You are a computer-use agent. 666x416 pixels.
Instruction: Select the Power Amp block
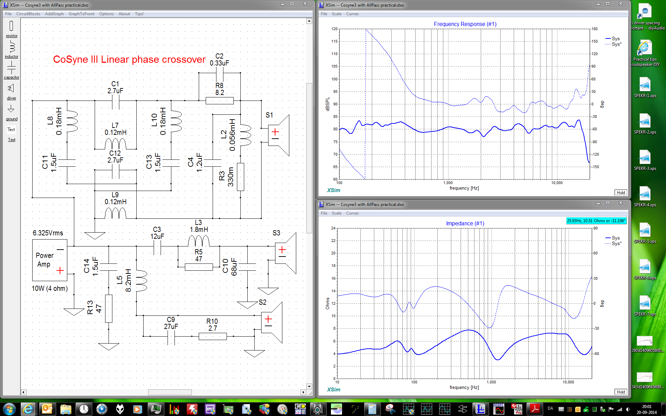coord(50,260)
